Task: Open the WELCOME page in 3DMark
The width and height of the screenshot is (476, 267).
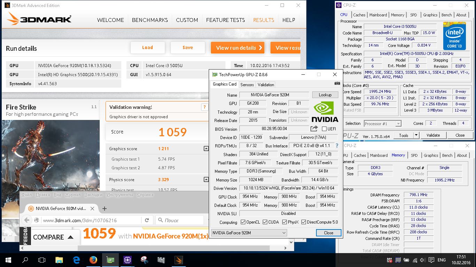Action: (x=110, y=20)
